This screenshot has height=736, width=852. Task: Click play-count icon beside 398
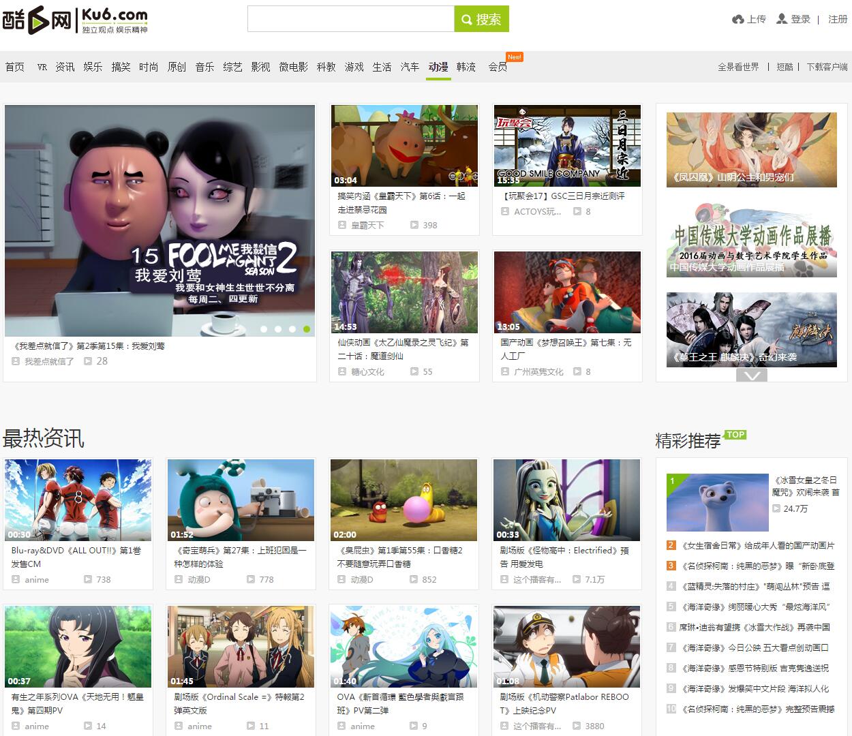(414, 225)
